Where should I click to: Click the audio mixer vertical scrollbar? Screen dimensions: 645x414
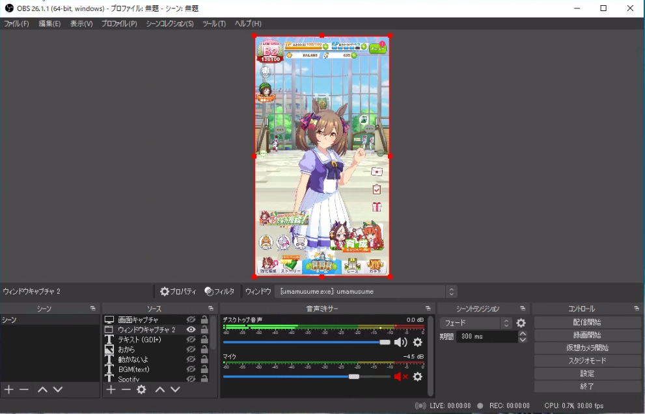(x=430, y=356)
